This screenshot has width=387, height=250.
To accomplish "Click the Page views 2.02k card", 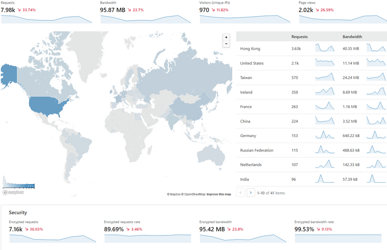I will point(341,13).
